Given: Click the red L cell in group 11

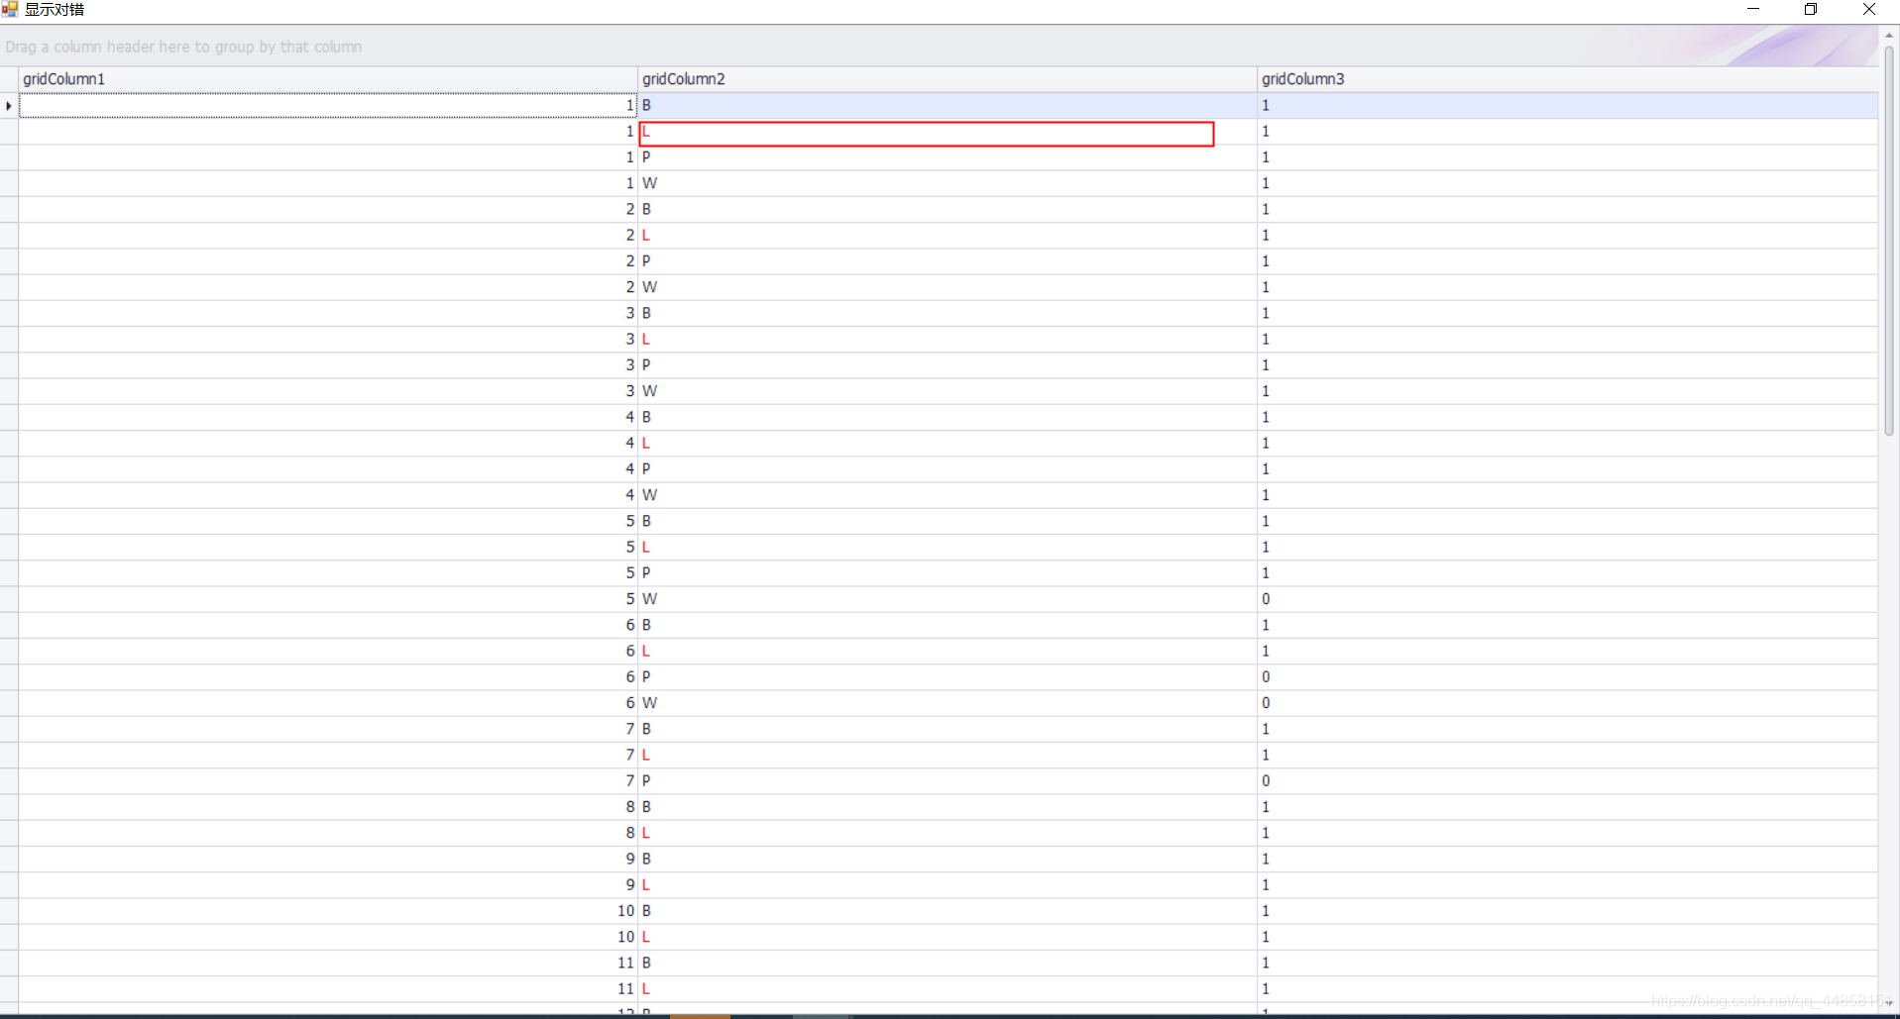Looking at the screenshot, I should point(948,989).
